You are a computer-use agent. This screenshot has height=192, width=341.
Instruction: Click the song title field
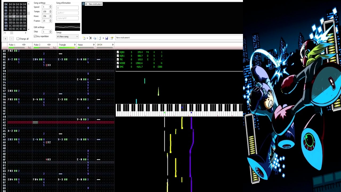(x=67, y=8)
